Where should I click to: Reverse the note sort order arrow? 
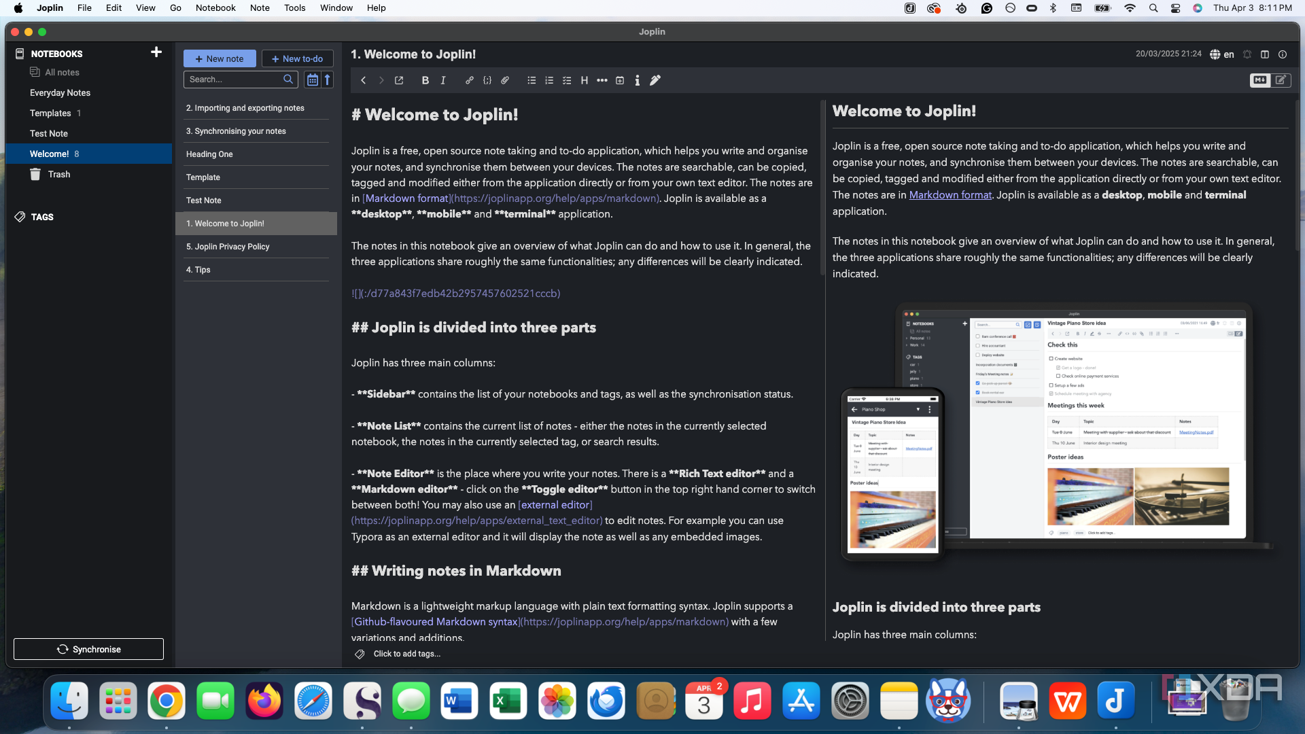click(x=328, y=80)
